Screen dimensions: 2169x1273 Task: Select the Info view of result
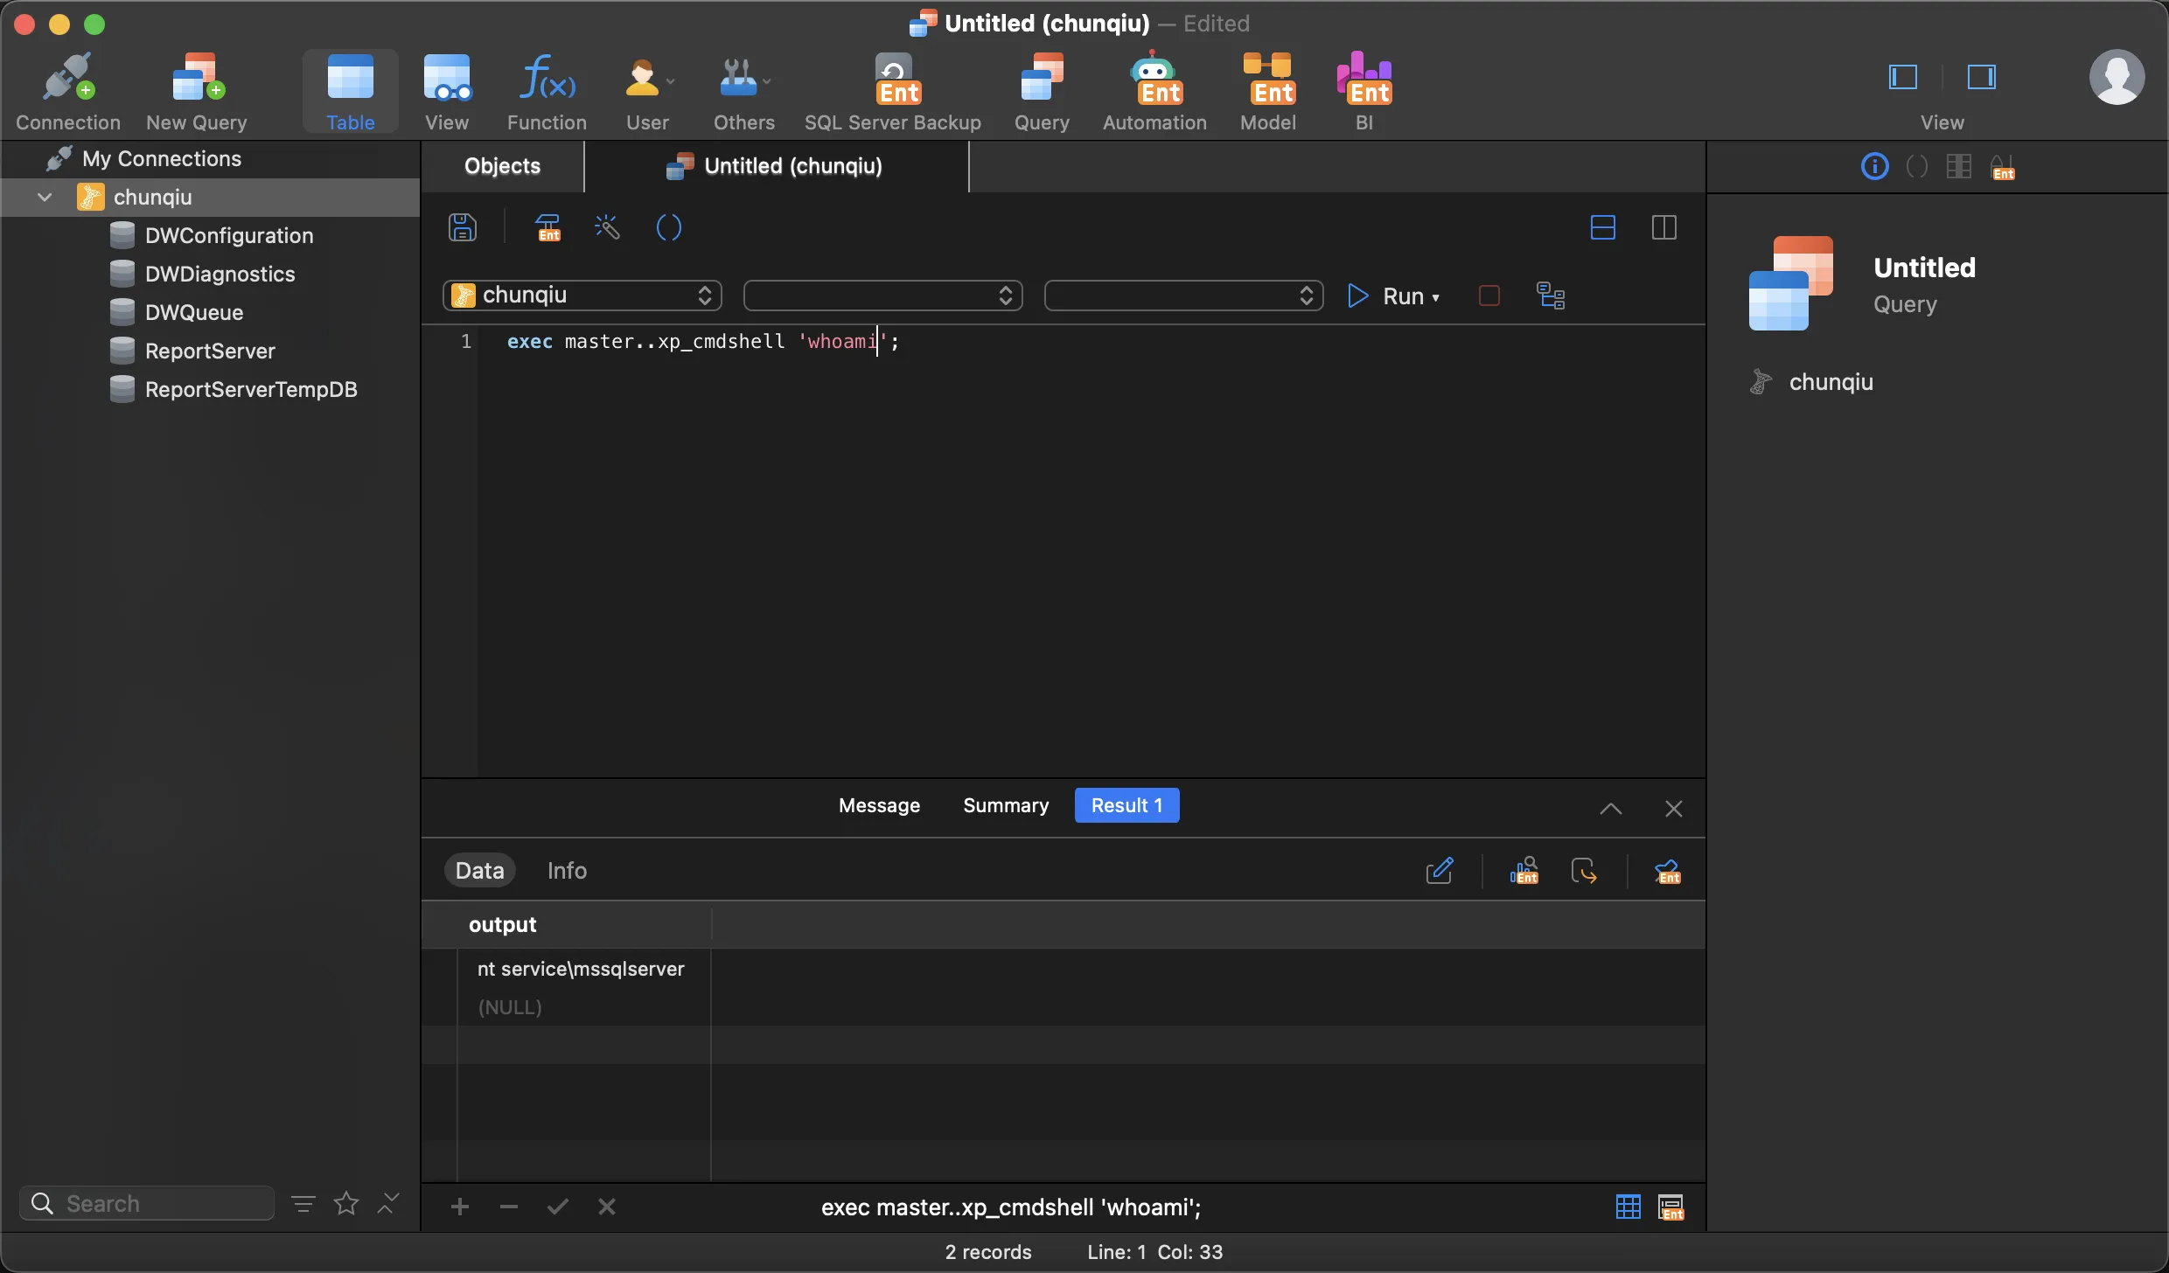(567, 871)
